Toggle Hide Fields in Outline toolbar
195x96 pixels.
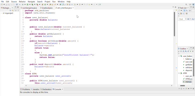tap(186, 51)
